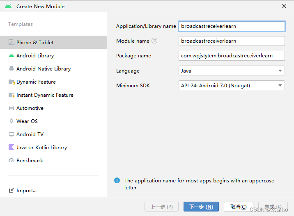Open the Import... option
Image resolution: width=294 pixels, height=216 pixels.
(23, 190)
